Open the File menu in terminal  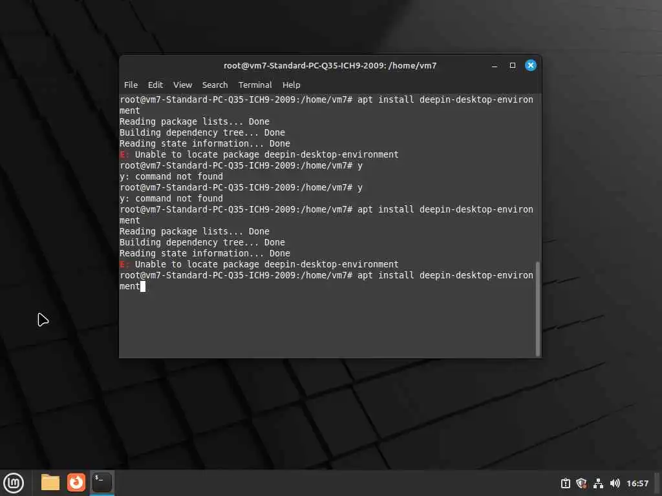tap(131, 85)
